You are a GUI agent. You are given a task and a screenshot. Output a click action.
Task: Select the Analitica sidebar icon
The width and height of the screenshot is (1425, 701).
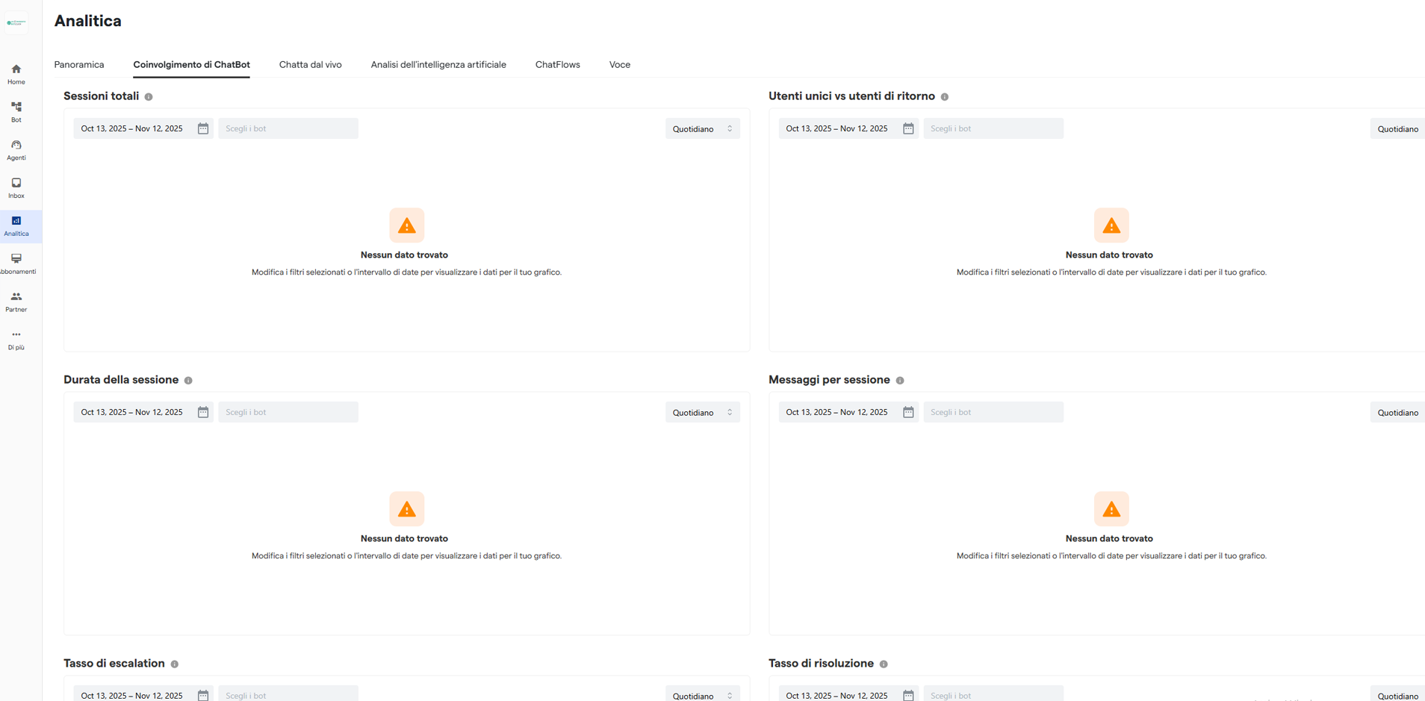(16, 225)
